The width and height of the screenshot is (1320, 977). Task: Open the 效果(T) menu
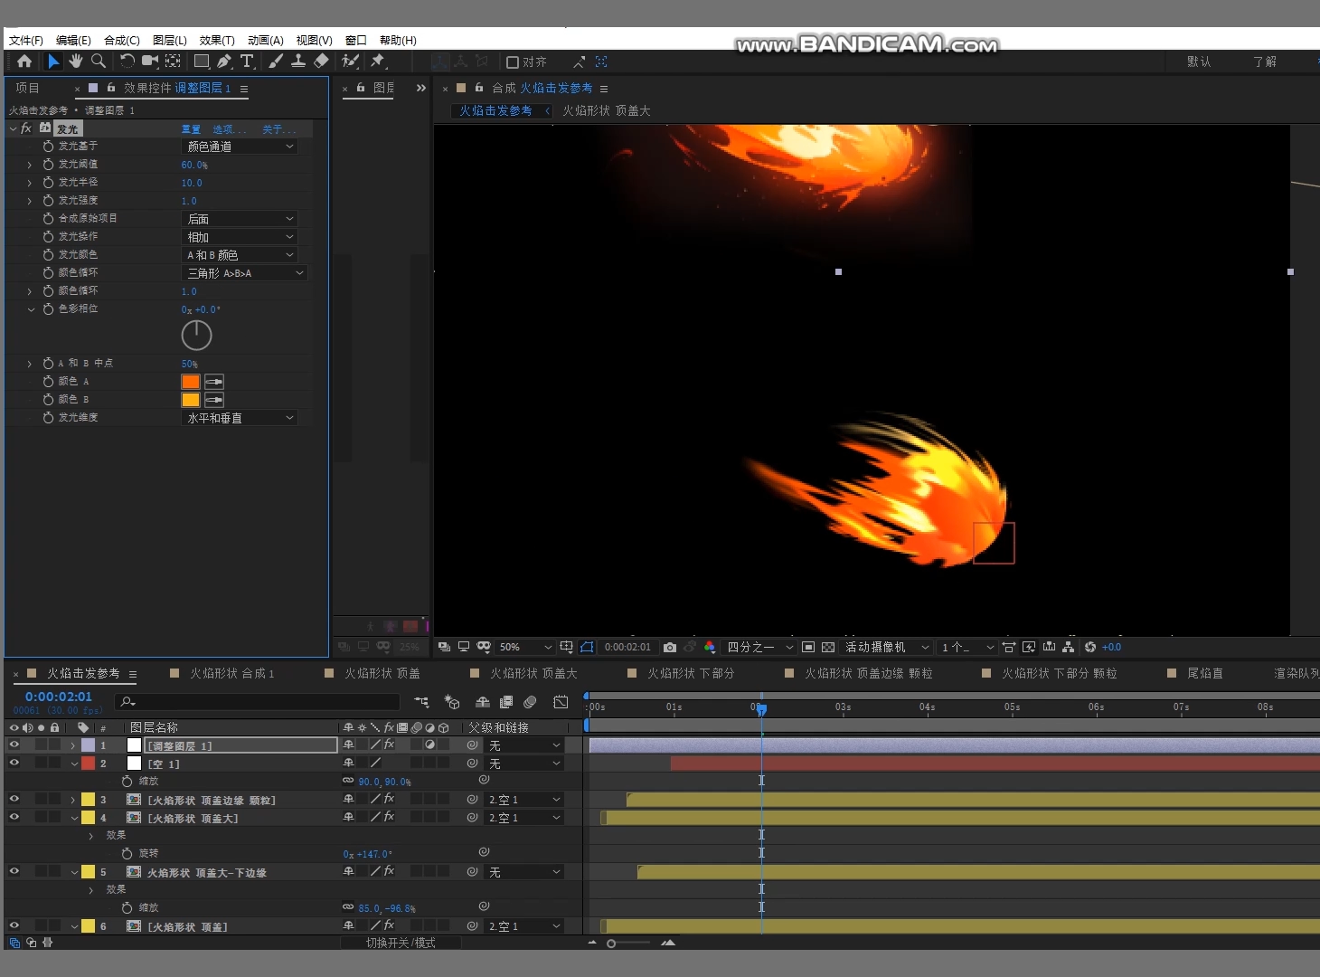pyautogui.click(x=217, y=41)
